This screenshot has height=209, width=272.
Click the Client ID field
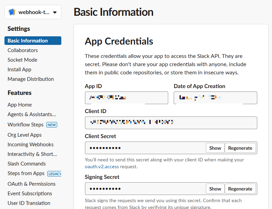[171, 123]
